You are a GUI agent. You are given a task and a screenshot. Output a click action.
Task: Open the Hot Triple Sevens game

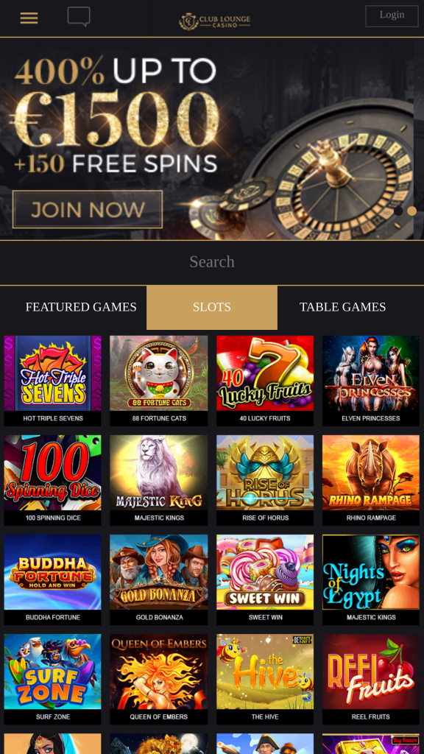pos(53,381)
